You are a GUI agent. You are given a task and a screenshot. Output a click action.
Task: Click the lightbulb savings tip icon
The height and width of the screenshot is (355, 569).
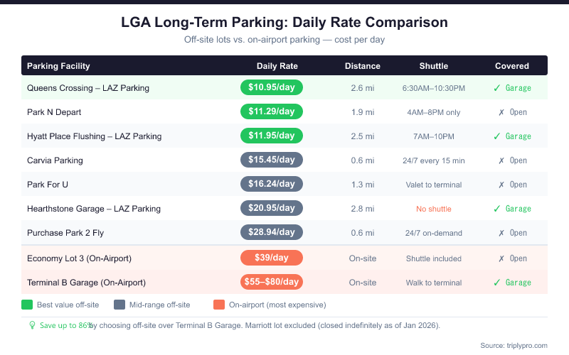(x=31, y=325)
